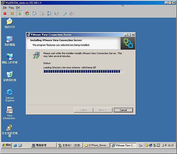The image size is (177, 154).
Task: Click the Revert to Snapshot icon
Action: (42, 14)
